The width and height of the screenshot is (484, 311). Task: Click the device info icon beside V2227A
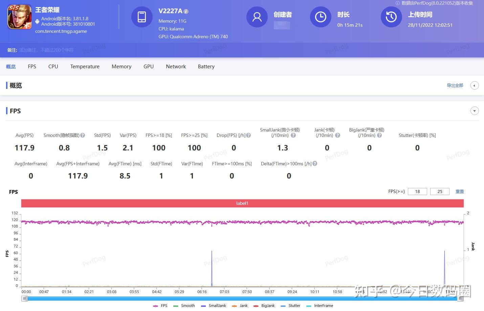186,11
